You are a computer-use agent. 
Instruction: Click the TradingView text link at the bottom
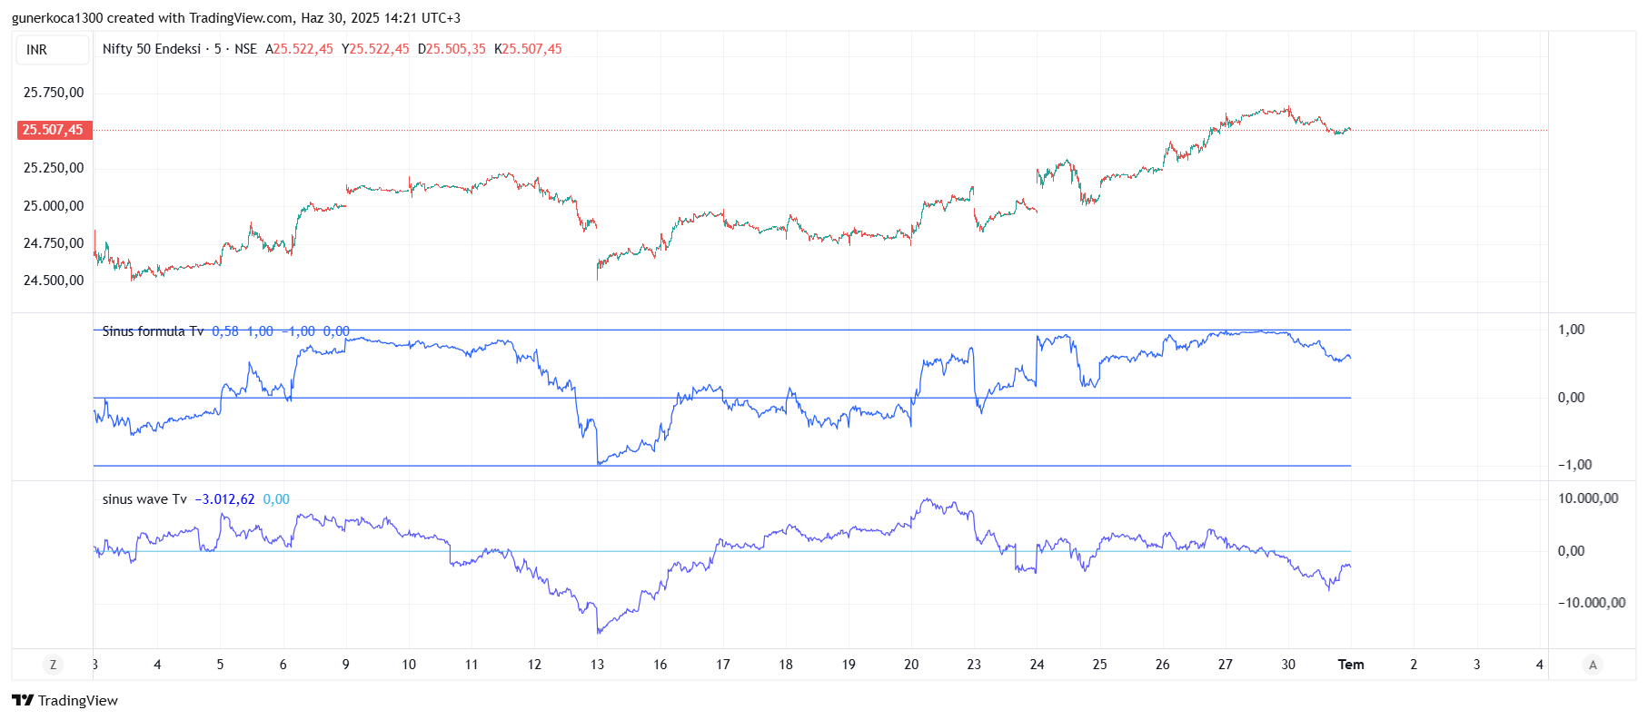pos(78,700)
